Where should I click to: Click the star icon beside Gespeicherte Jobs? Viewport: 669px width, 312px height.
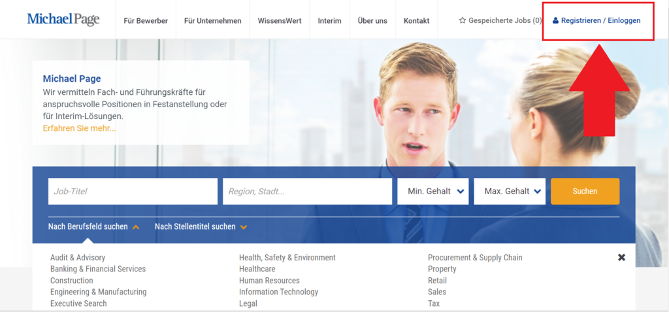pos(463,20)
